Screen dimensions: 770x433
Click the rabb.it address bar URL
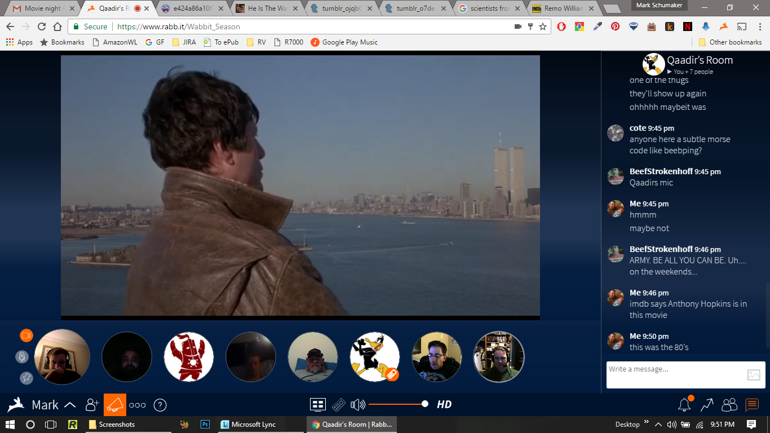(179, 26)
